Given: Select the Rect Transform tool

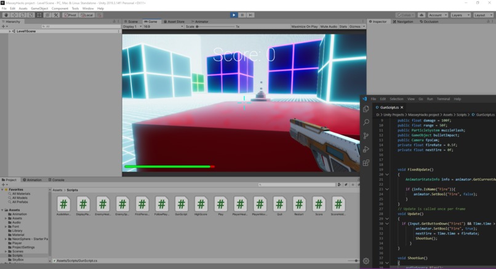Looking at the screenshot, I should [x=39, y=15].
